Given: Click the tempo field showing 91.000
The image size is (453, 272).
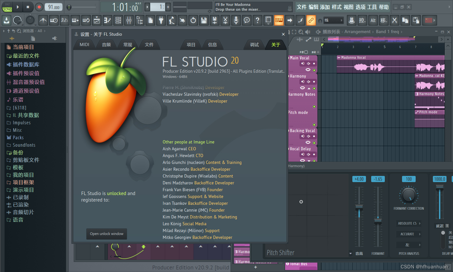Looking at the screenshot, I should (x=53, y=7).
